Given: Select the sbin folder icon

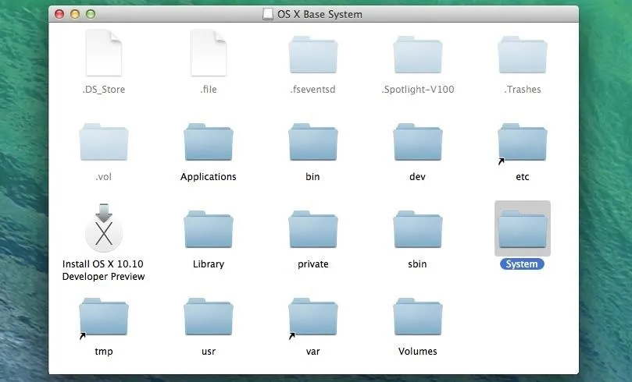Looking at the screenshot, I should pyautogui.click(x=418, y=229).
